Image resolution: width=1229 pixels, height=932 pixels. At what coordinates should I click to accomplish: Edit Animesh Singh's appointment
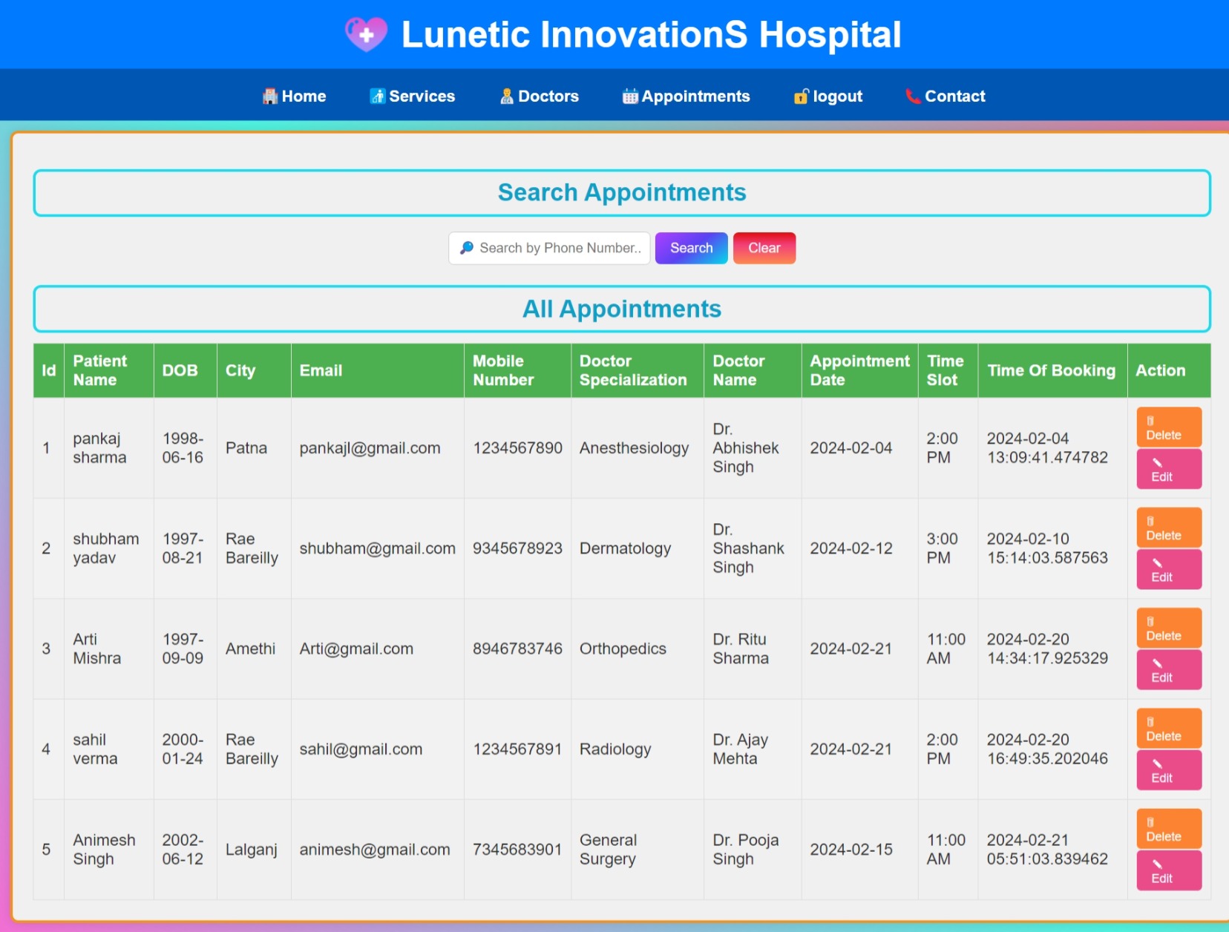click(x=1169, y=870)
